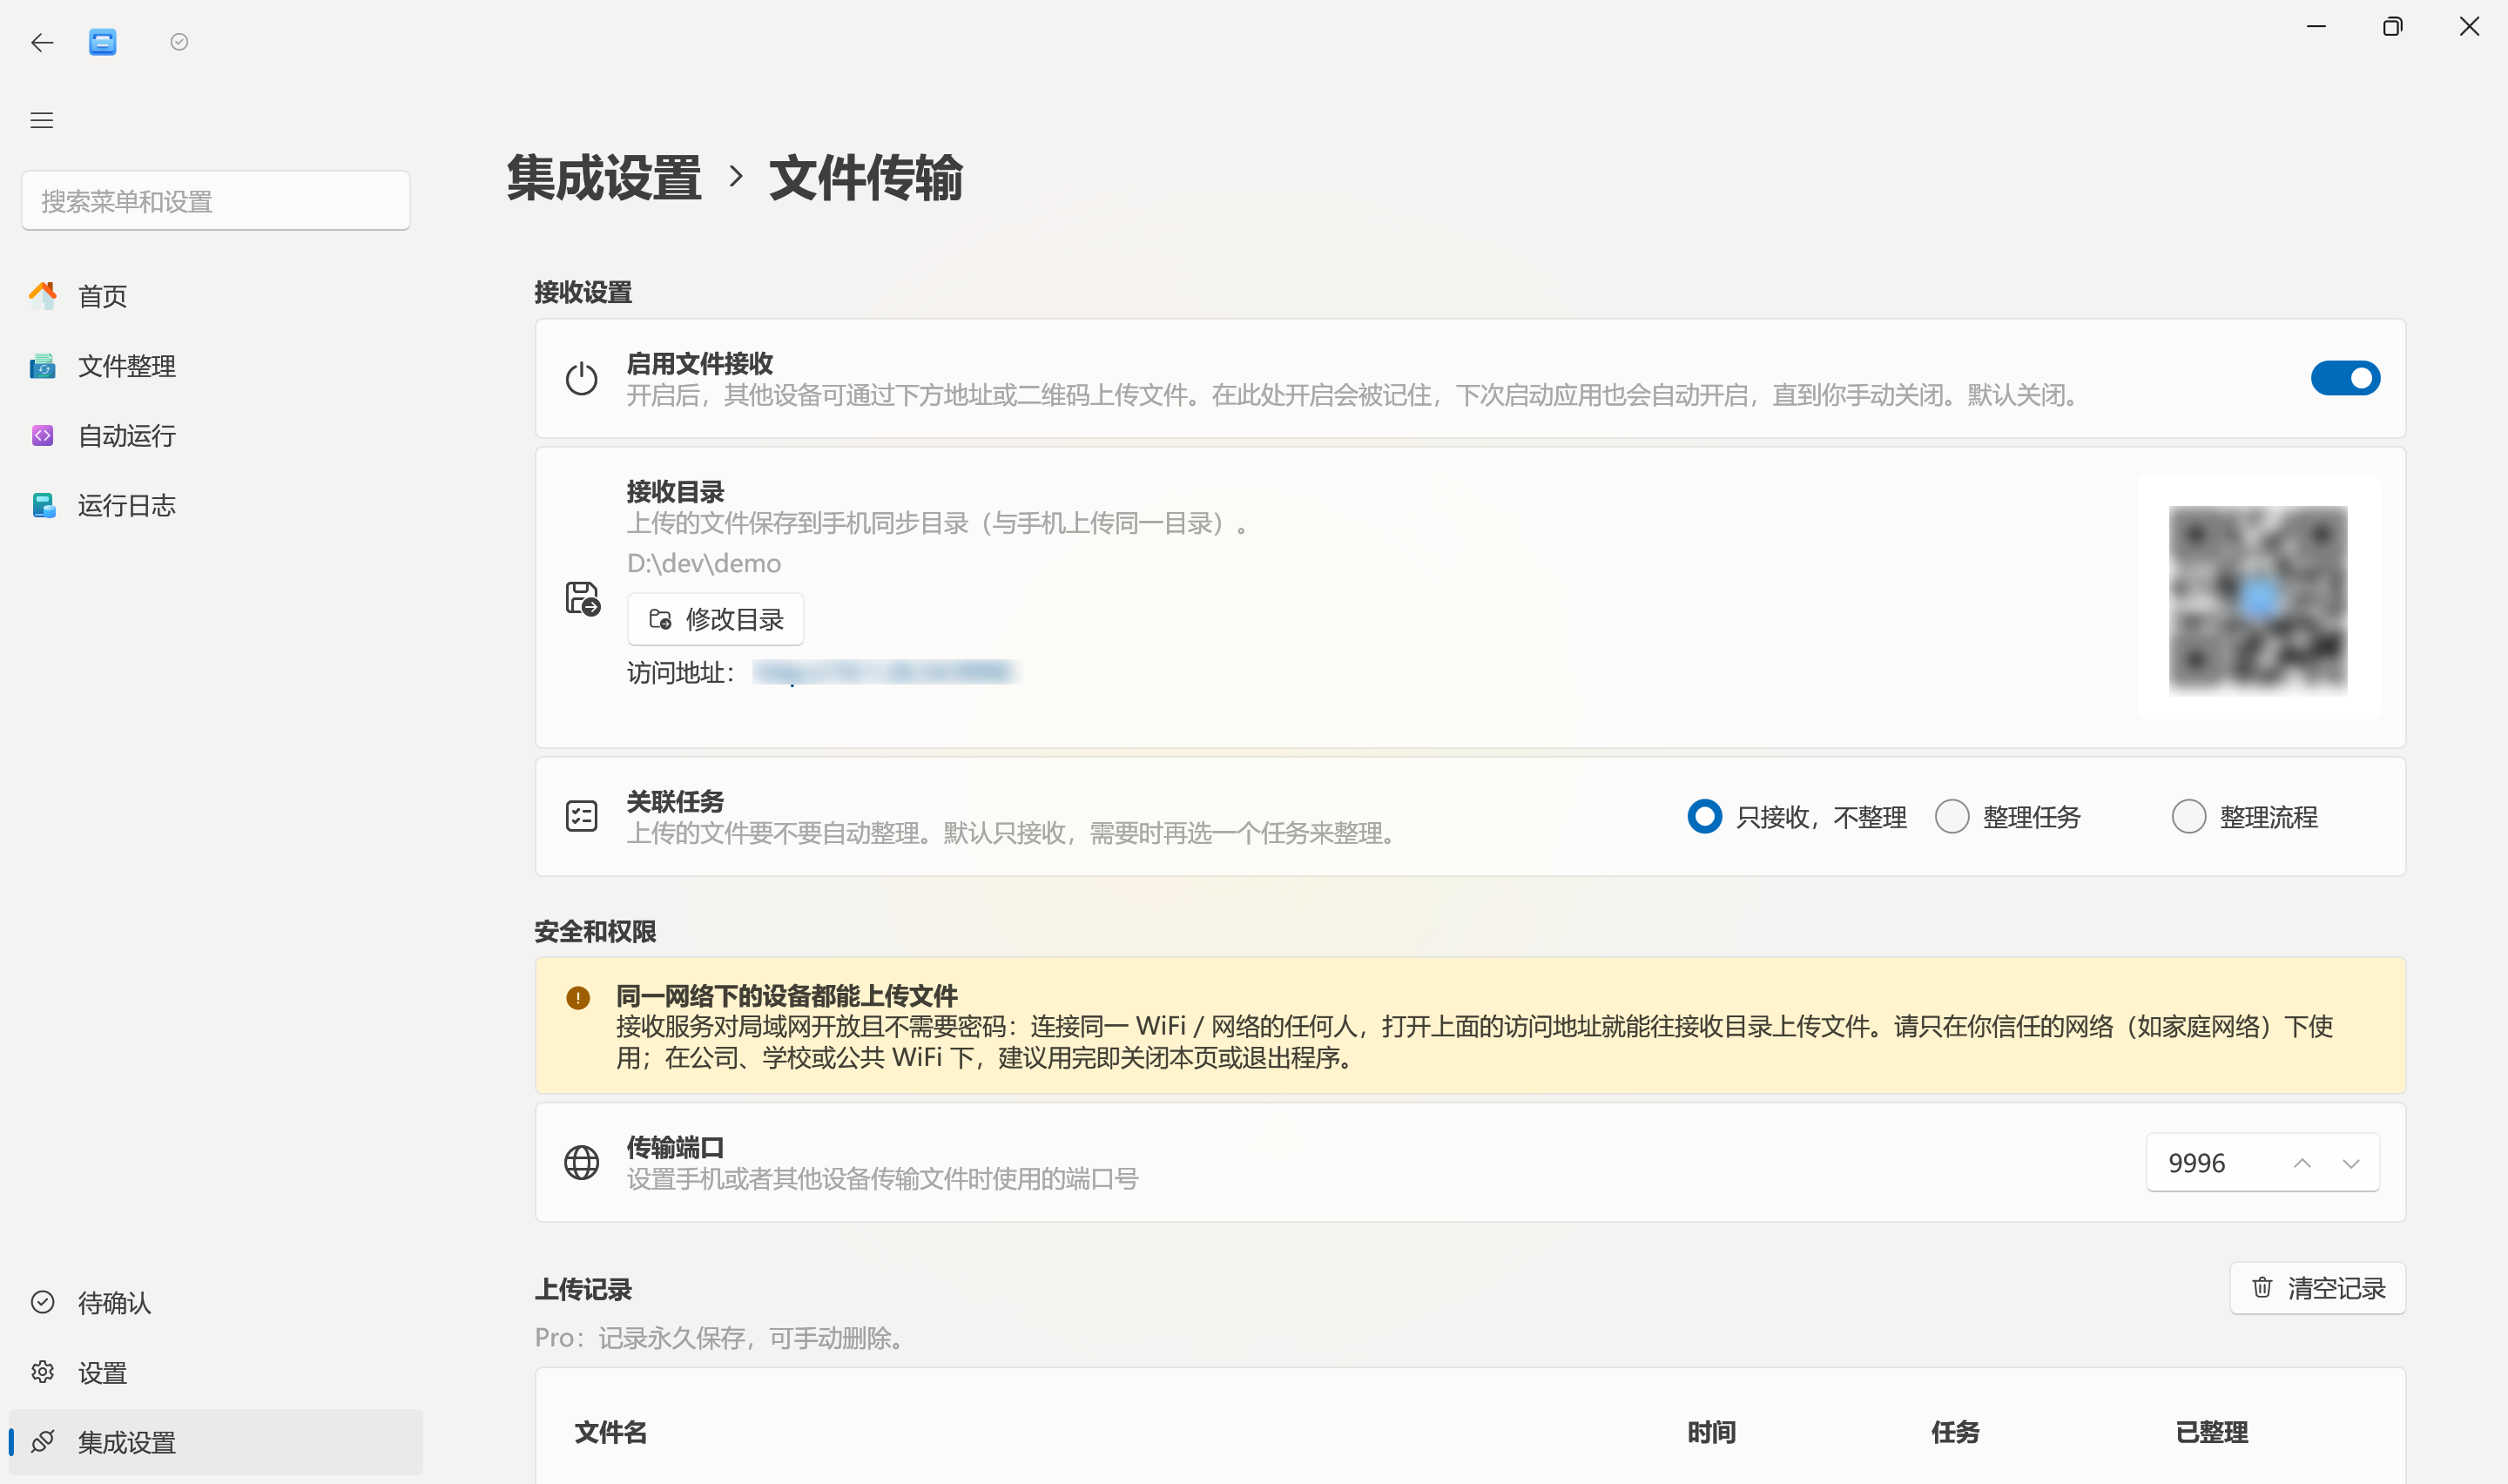Click the 搜索菜单和设置 search box

216,201
